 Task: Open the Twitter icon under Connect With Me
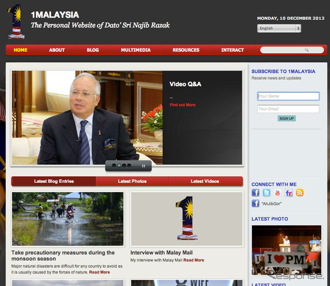coord(267,193)
